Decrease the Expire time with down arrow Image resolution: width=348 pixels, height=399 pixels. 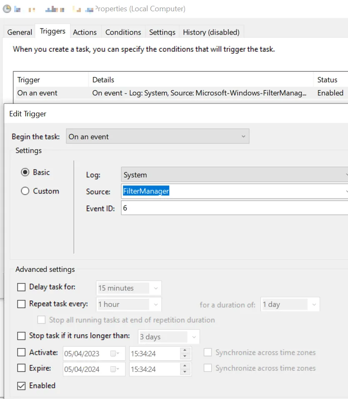click(185, 372)
